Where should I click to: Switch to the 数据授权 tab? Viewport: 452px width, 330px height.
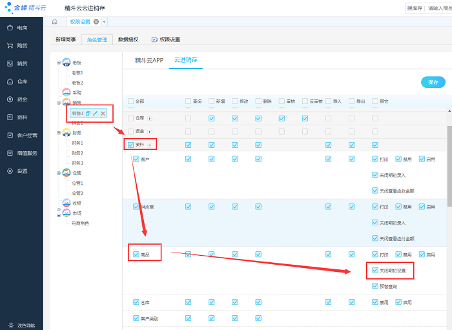coord(128,39)
